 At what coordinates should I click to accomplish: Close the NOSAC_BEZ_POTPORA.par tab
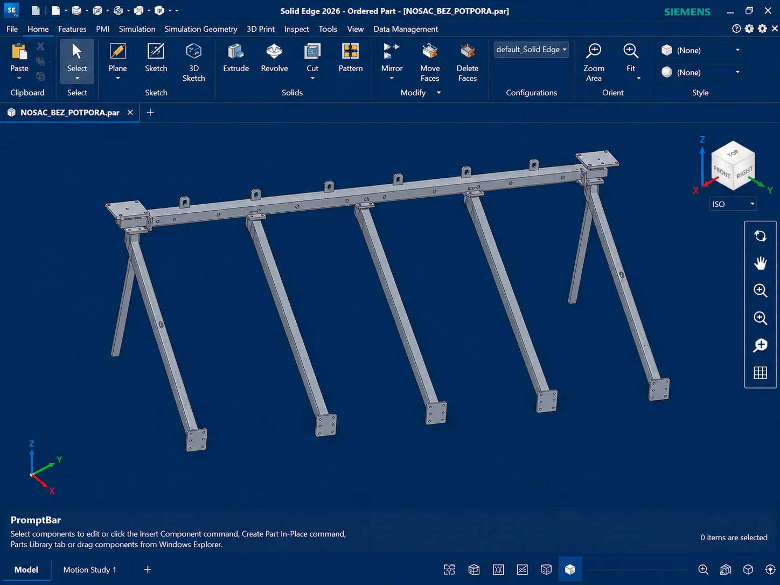coord(130,112)
